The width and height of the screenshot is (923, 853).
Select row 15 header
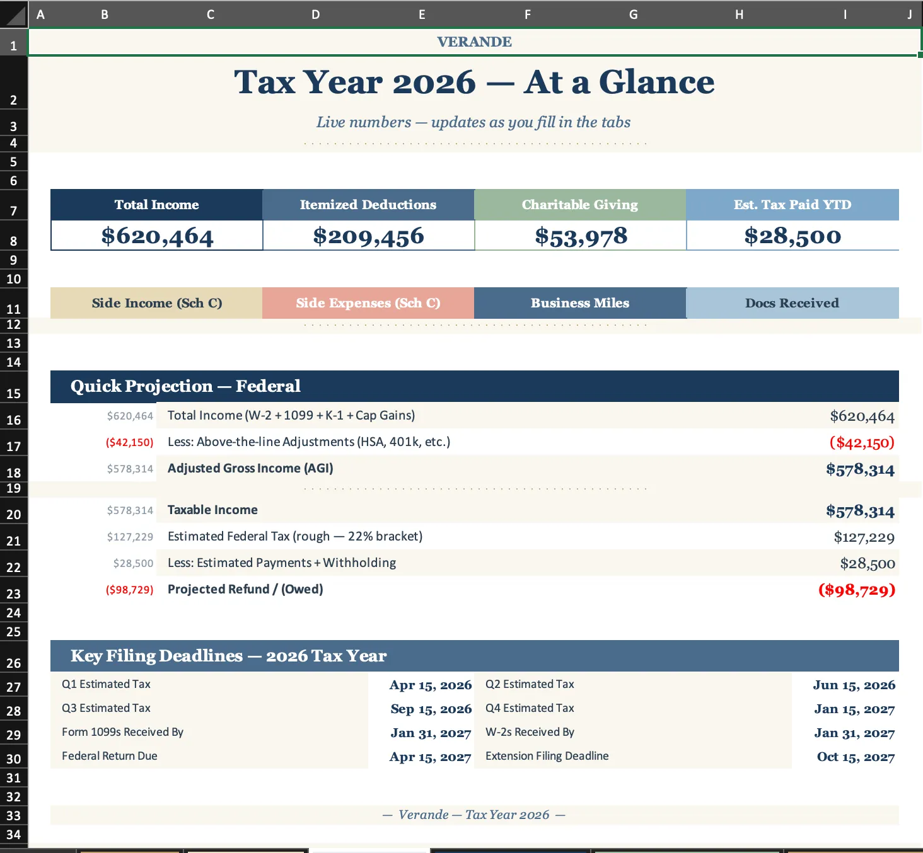[x=14, y=387]
